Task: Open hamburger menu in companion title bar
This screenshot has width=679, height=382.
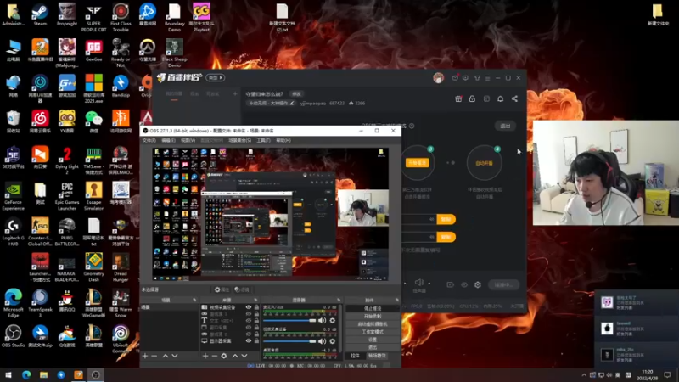Action: (487, 78)
